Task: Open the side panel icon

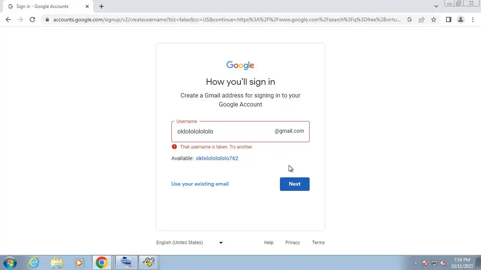Action: 449,19
